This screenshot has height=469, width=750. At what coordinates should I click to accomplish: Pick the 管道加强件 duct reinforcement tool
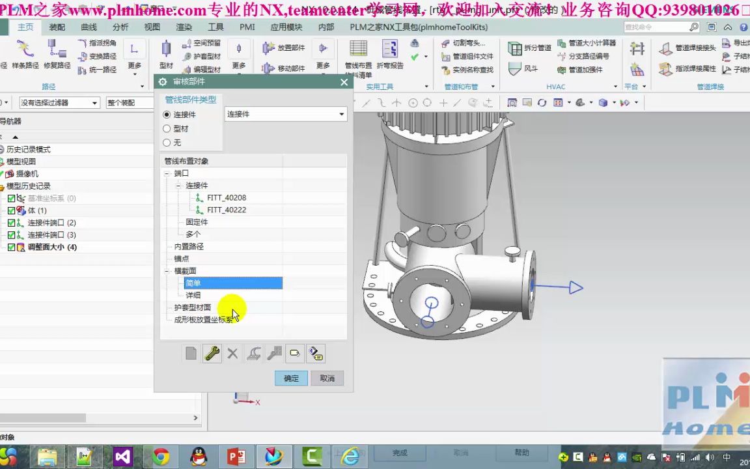coord(579,70)
